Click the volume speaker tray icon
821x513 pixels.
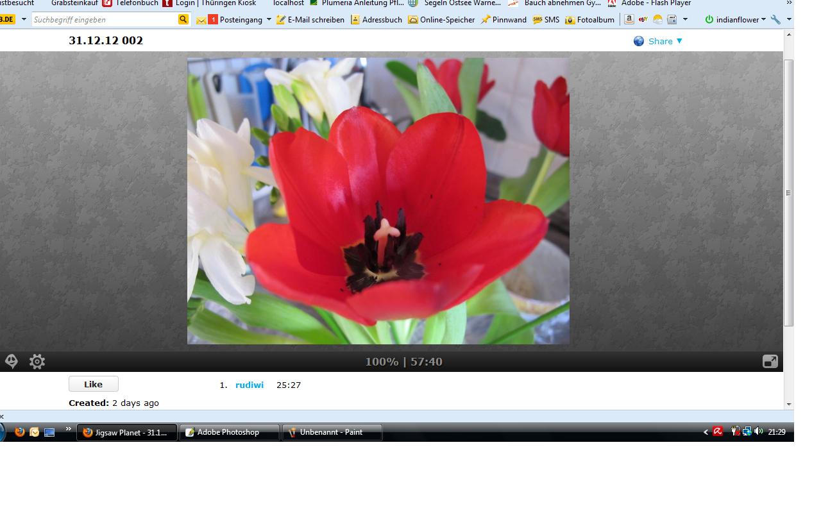(759, 432)
